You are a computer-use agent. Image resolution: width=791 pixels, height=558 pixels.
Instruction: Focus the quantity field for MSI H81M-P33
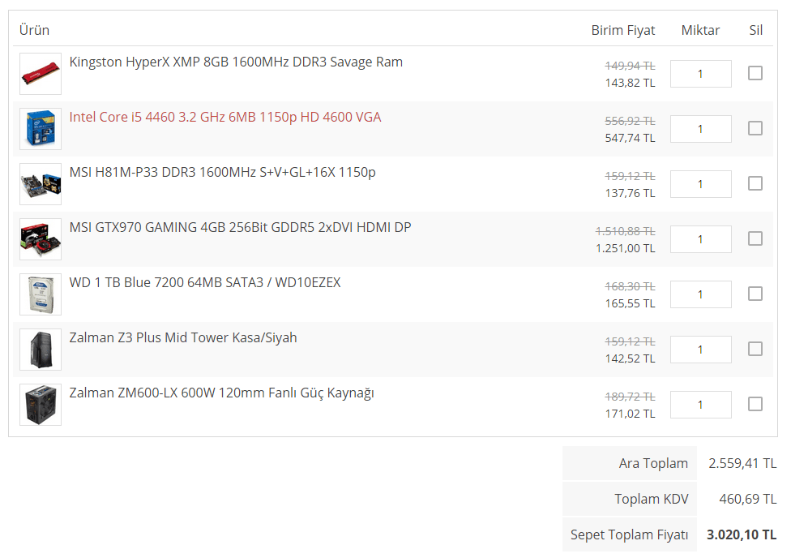[700, 184]
